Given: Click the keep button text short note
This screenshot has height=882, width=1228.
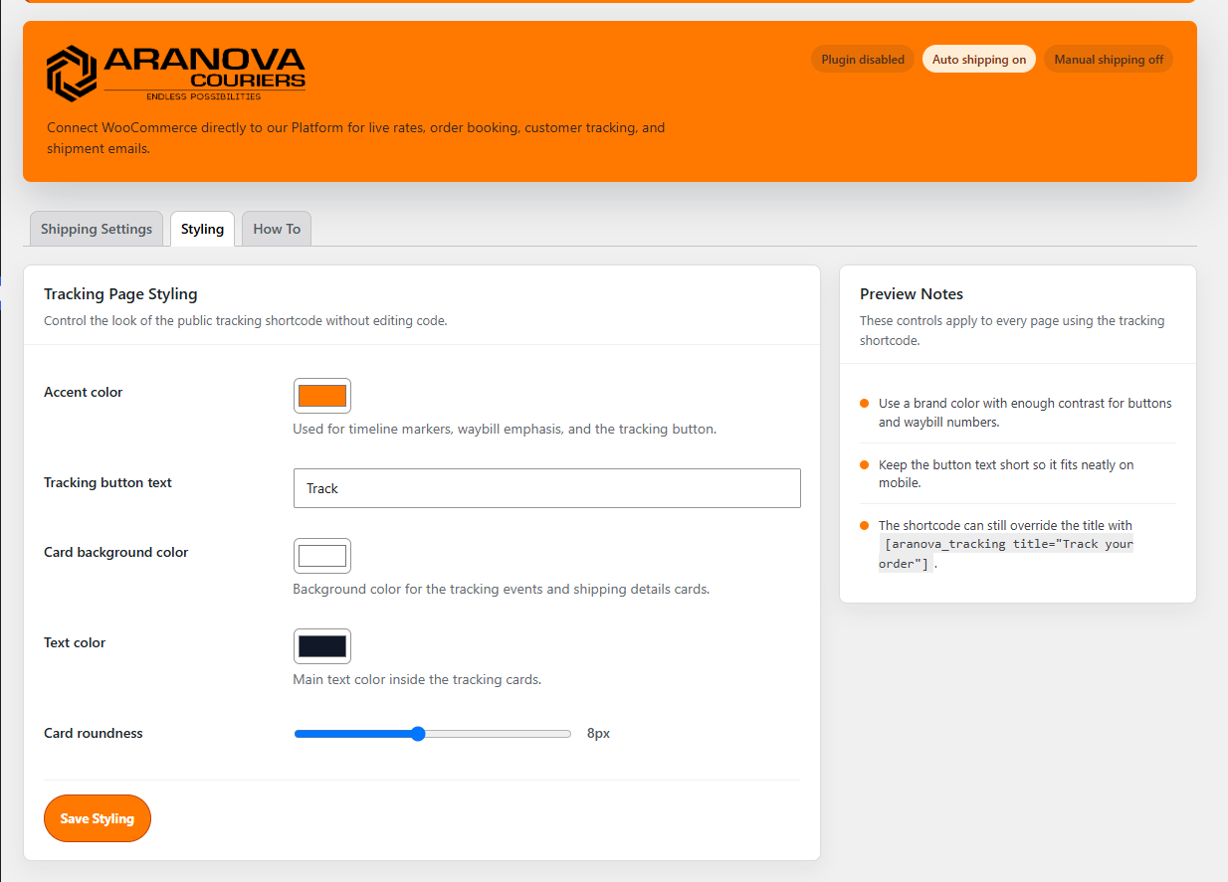Looking at the screenshot, I should (x=1006, y=473).
